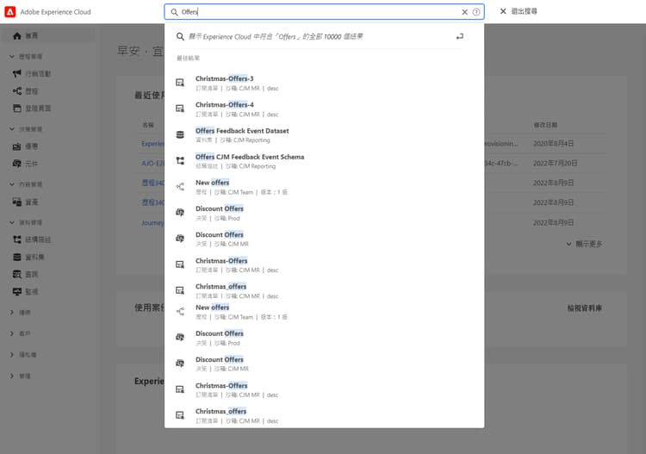Open the Experie... link in recent table
646x454 pixels.
pos(152,143)
